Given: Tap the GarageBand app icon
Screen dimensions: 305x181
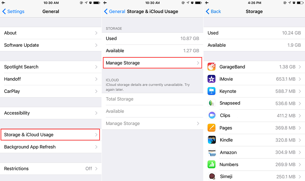Looking at the screenshot, I should pyautogui.click(x=212, y=67).
